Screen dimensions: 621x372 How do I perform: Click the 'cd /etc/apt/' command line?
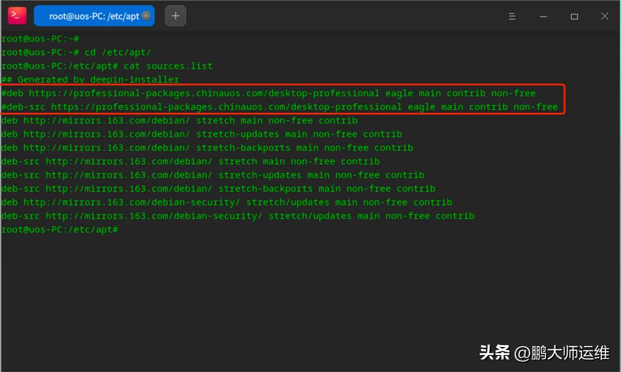[x=76, y=52]
